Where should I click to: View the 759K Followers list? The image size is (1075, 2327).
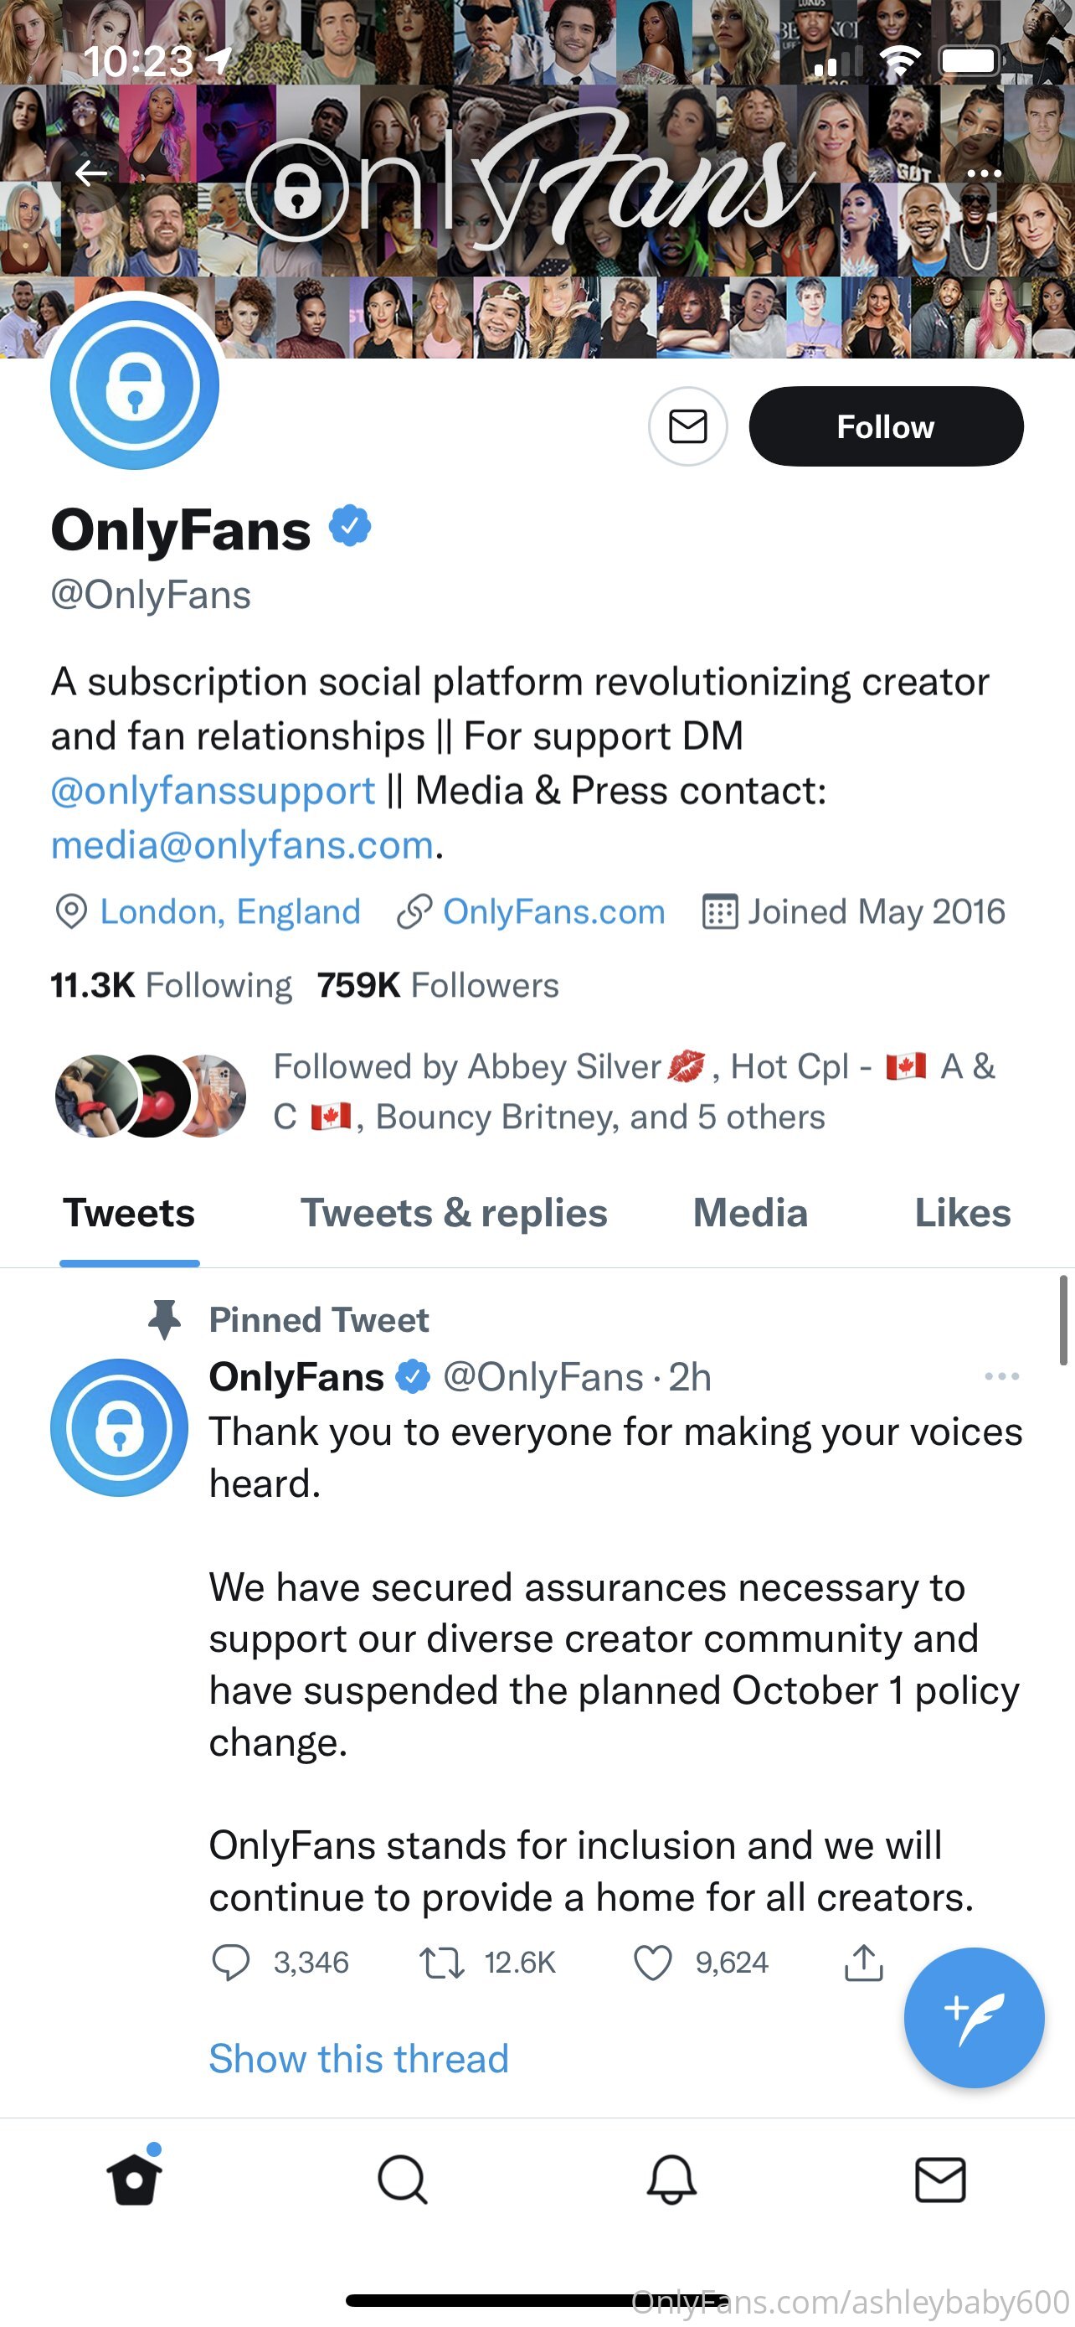tap(438, 986)
